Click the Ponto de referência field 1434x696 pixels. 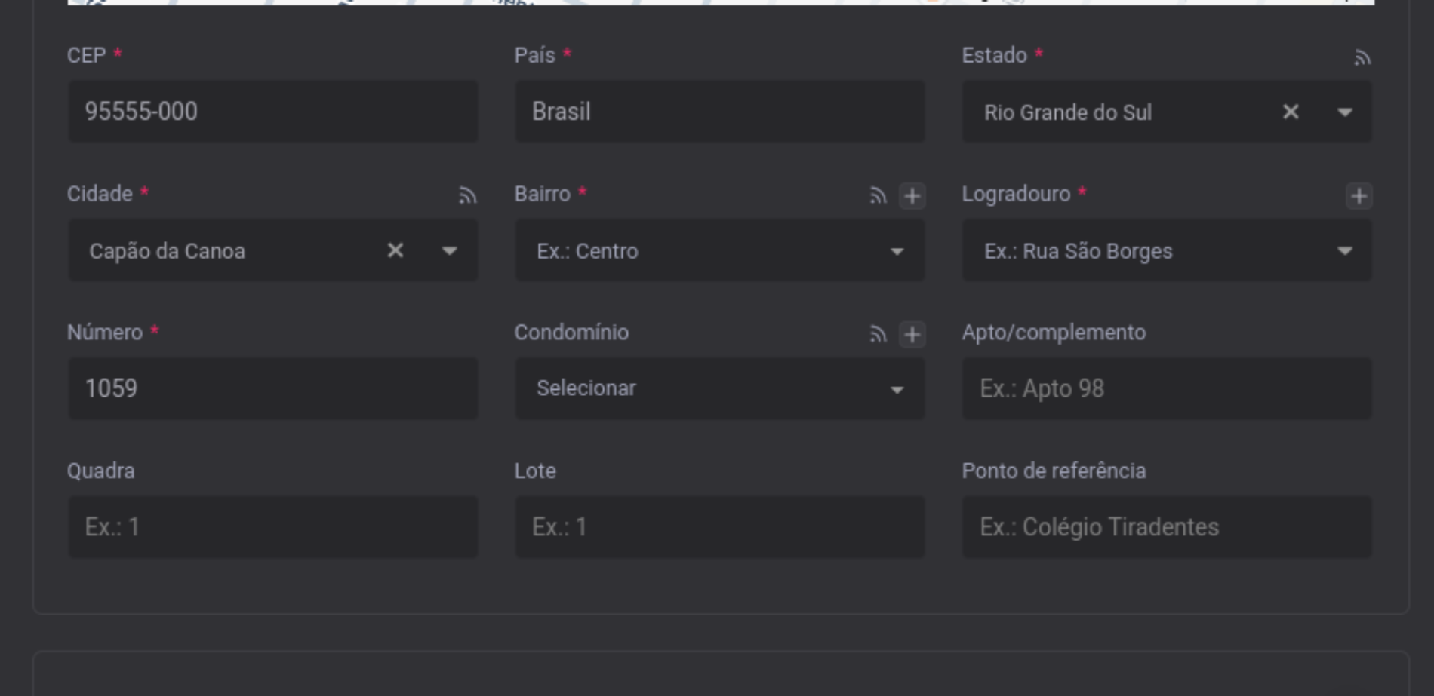coord(1167,527)
